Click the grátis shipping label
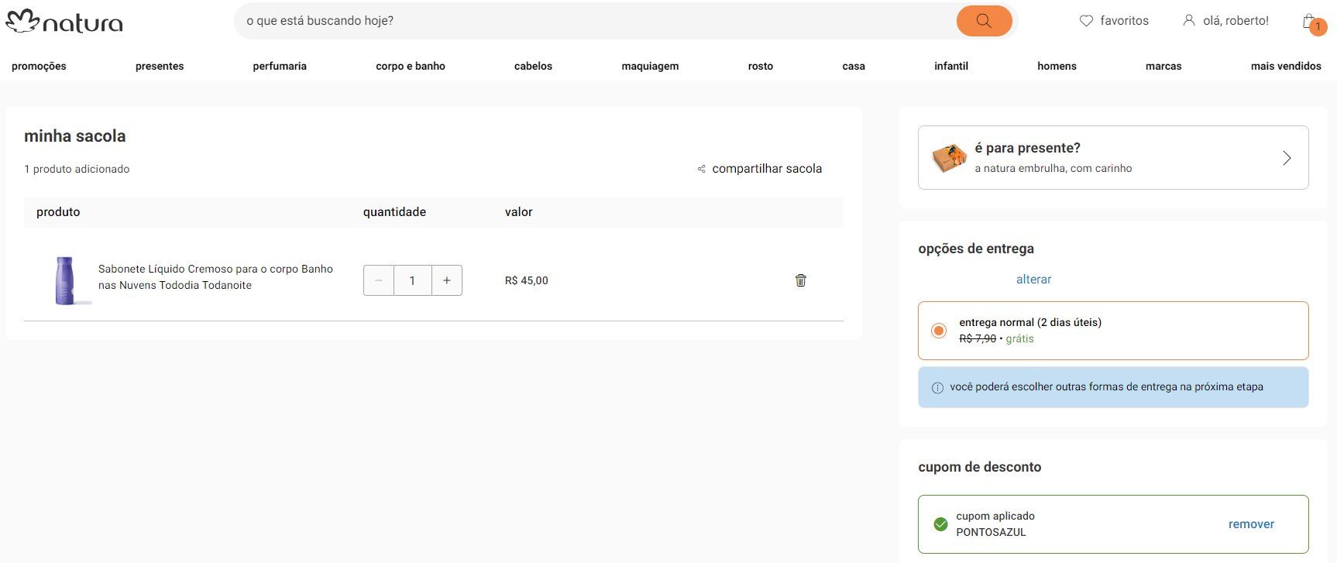 (x=1019, y=339)
